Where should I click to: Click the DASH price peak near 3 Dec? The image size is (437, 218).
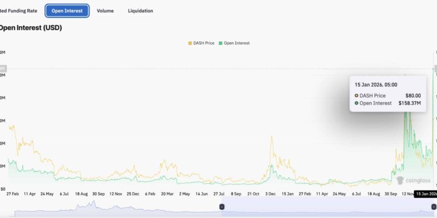click(x=271, y=136)
